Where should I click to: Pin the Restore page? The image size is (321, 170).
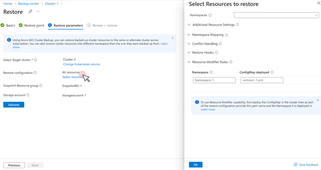(30, 12)
